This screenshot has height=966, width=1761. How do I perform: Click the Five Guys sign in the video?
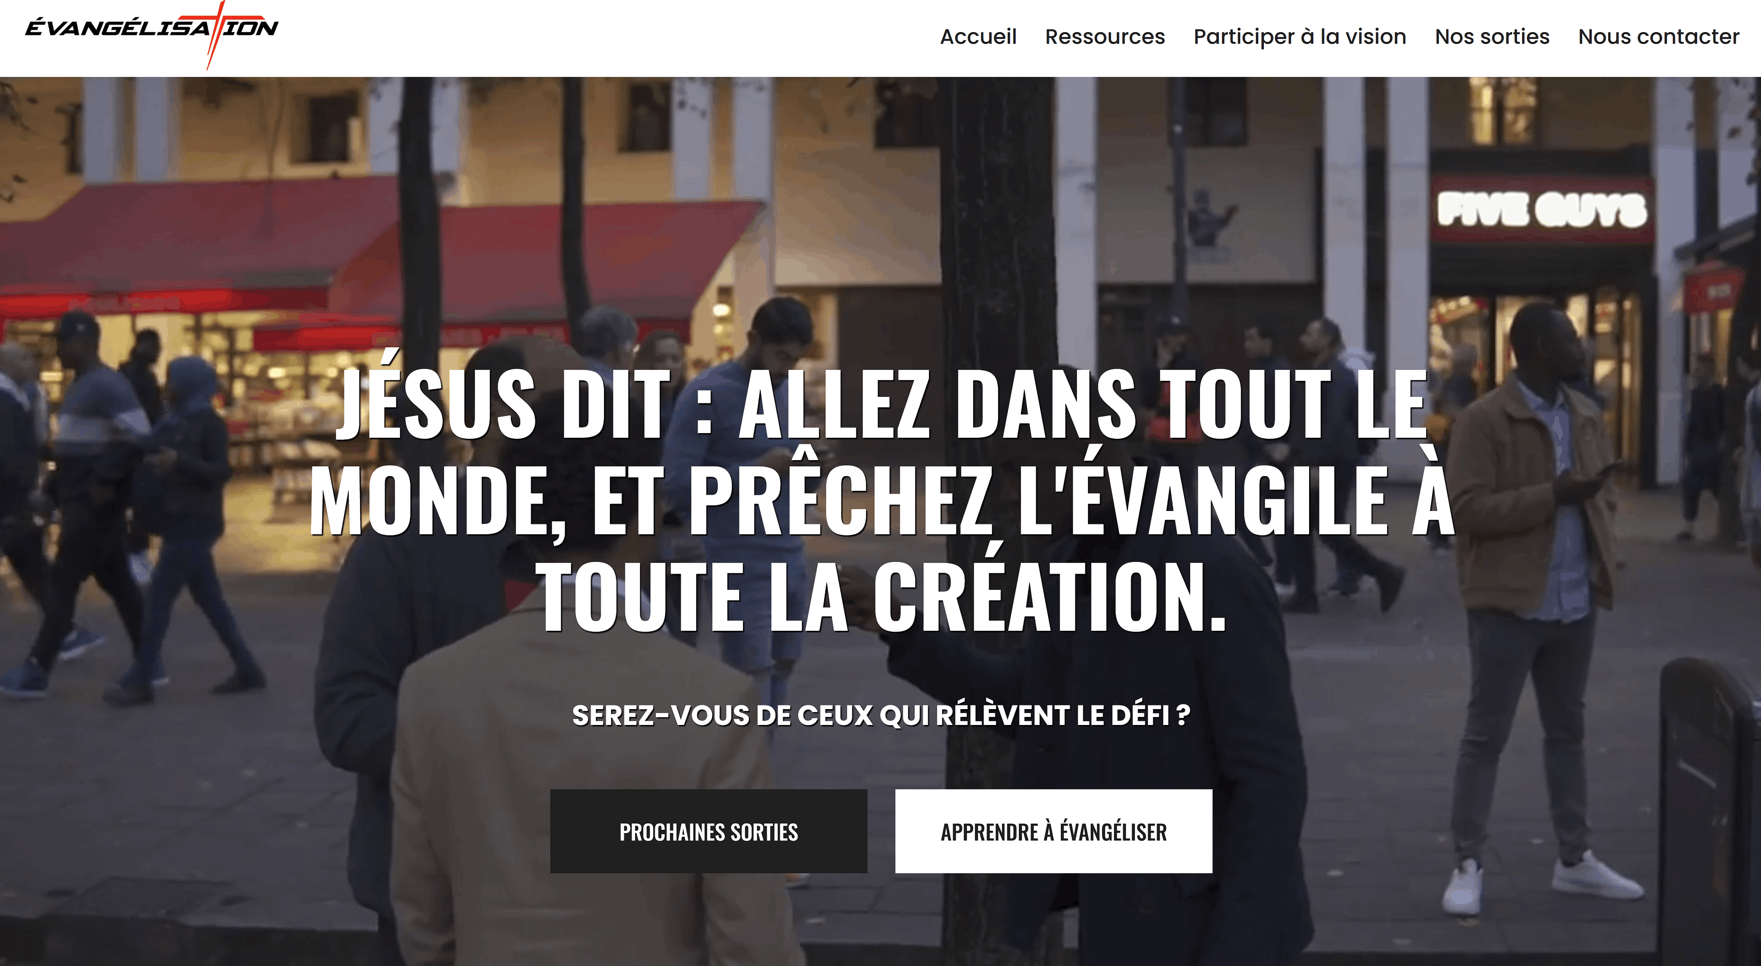click(x=1541, y=209)
